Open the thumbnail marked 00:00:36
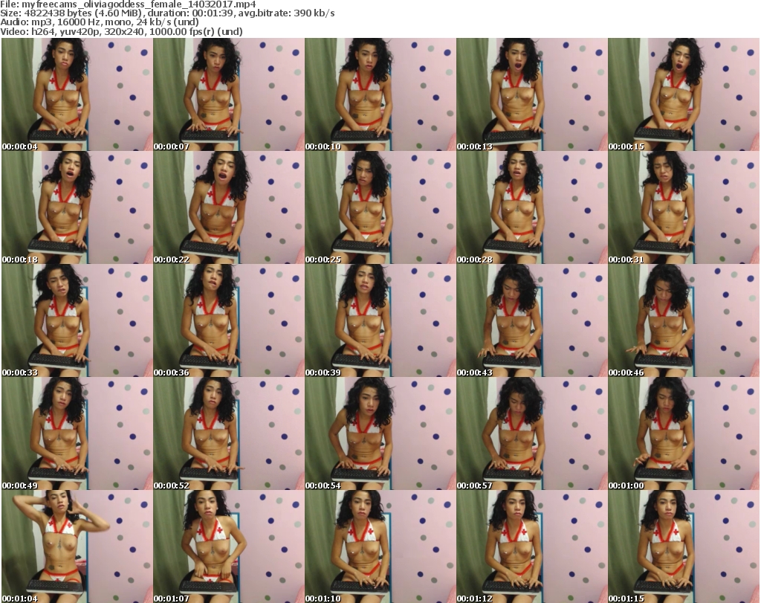761x603 pixels. coord(229,320)
